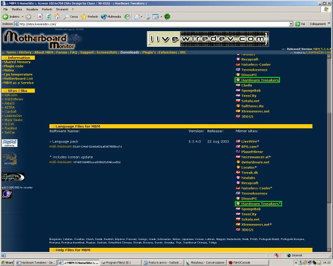
Task: Open Cpu temperature sidebar link
Action: point(18,74)
